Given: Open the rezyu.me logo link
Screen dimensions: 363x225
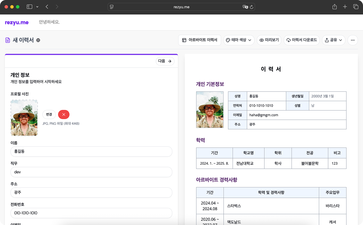Looking at the screenshot, I should (17, 22).
